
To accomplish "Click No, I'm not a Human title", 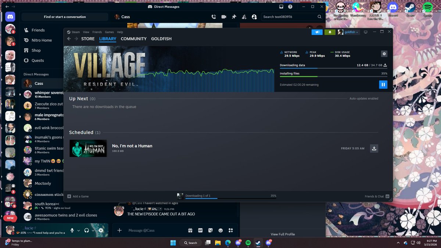I will [x=132, y=146].
